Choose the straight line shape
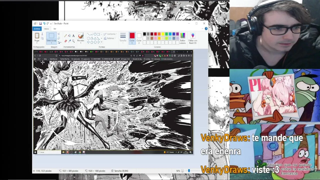This screenshot has height=180, width=320. pos(88,34)
